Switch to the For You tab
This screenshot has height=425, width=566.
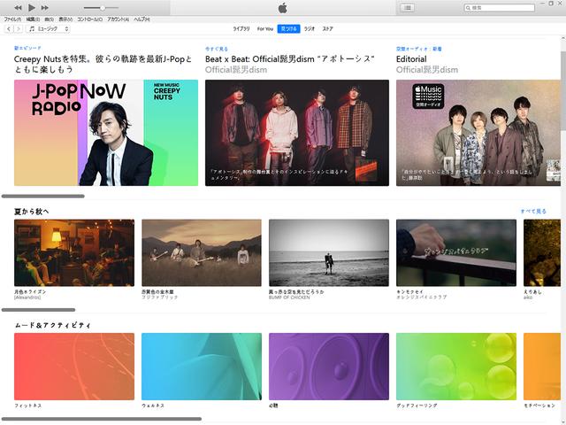point(265,29)
